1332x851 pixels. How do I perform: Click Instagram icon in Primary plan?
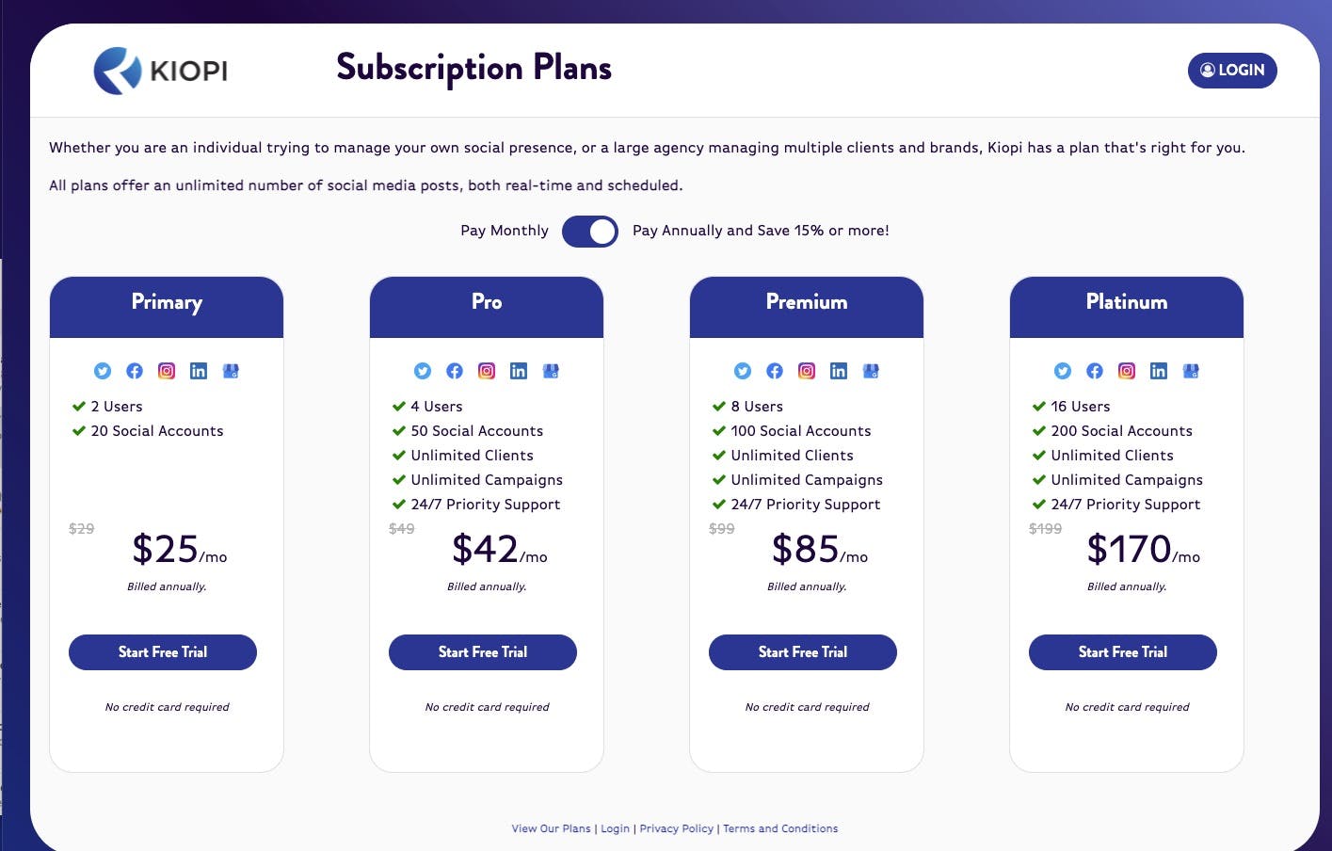point(167,371)
